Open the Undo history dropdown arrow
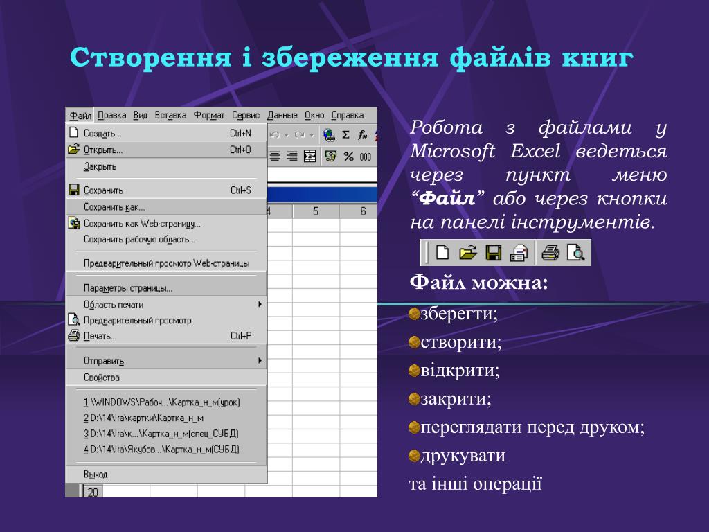This screenshot has height=532, width=709. coord(286,135)
